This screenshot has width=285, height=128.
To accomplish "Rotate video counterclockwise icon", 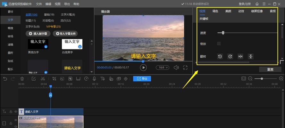I will [220, 57].
